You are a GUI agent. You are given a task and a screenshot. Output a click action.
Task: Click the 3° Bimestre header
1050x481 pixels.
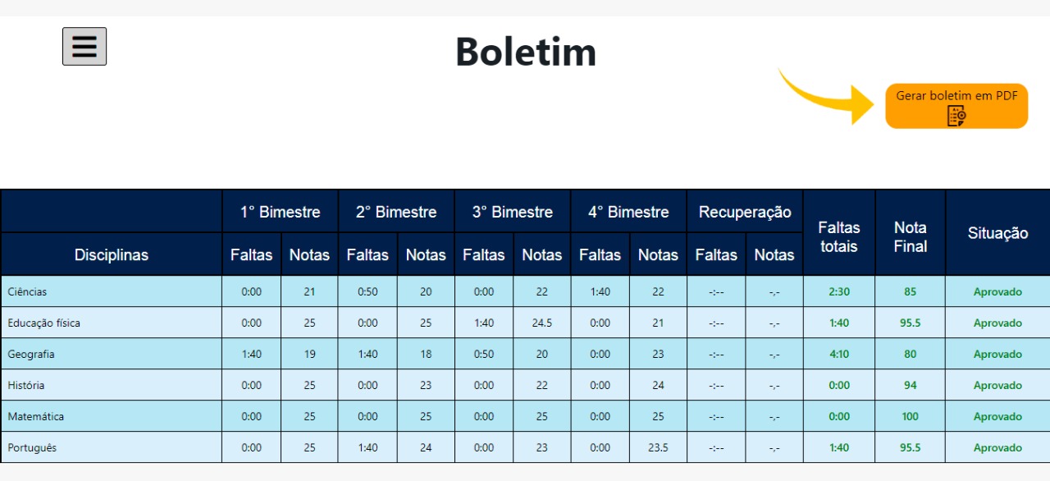point(513,212)
